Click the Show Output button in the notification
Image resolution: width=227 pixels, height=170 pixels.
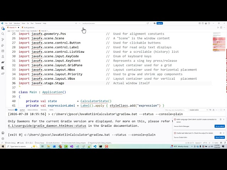[x=220, y=137]
